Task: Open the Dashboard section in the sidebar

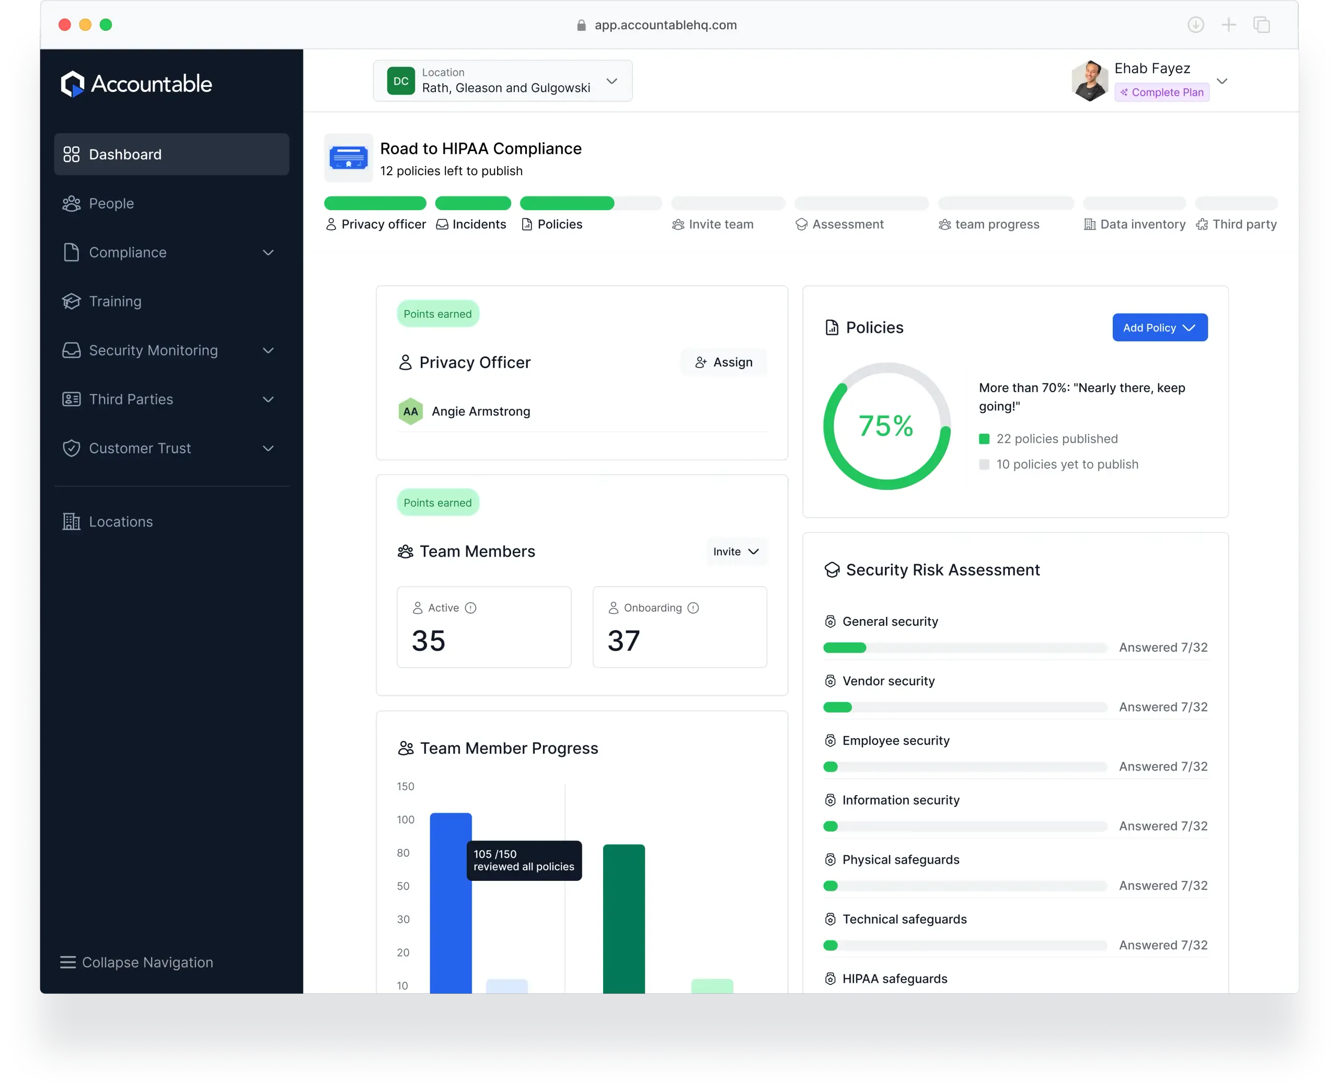Action: coord(124,154)
